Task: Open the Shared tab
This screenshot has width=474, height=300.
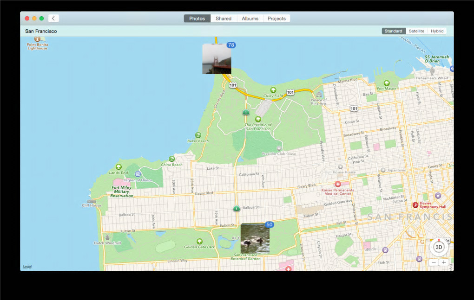Action: pyautogui.click(x=224, y=19)
